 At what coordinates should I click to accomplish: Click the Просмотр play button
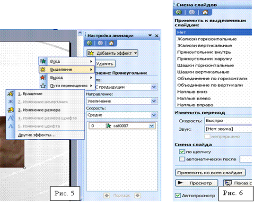pos(197,183)
